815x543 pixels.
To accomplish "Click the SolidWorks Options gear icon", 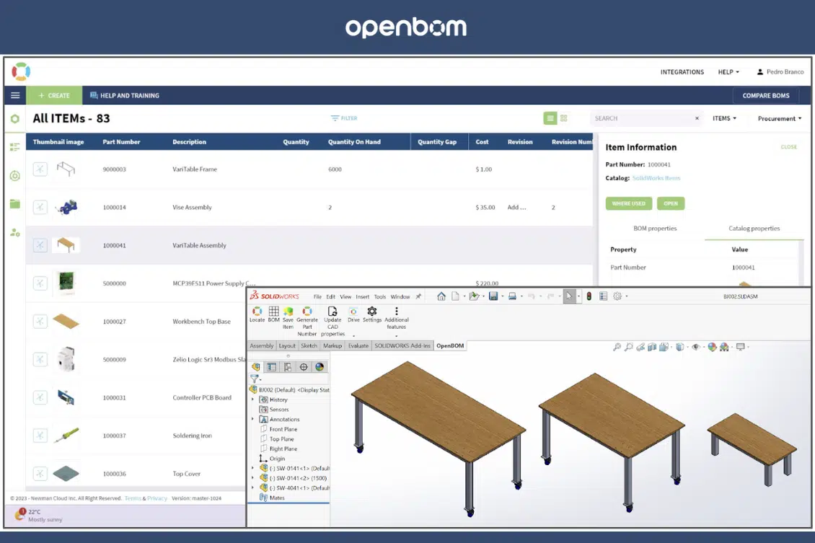I will pyautogui.click(x=617, y=296).
